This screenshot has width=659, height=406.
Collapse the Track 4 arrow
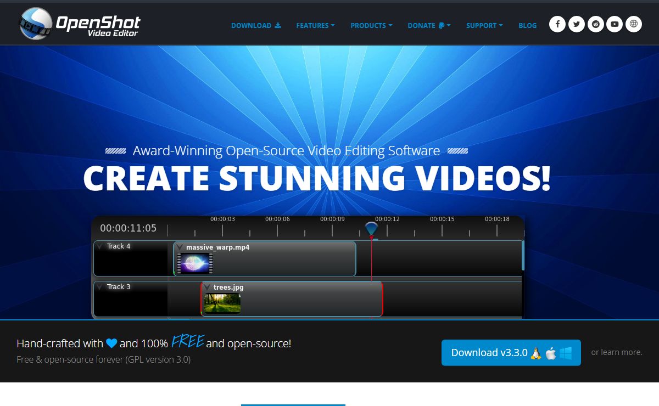99,246
